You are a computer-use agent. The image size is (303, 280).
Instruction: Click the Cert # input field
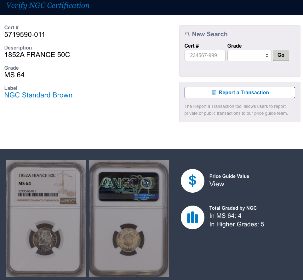[205, 55]
